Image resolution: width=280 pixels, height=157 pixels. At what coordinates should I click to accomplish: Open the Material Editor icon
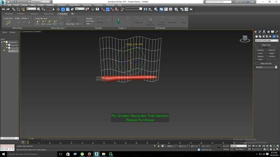pos(176,9)
